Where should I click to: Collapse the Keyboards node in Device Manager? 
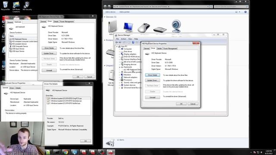pos(119,67)
